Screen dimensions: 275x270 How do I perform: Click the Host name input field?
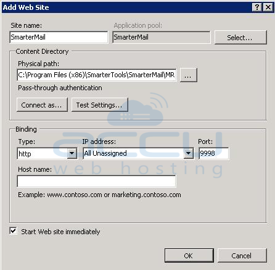96,181
